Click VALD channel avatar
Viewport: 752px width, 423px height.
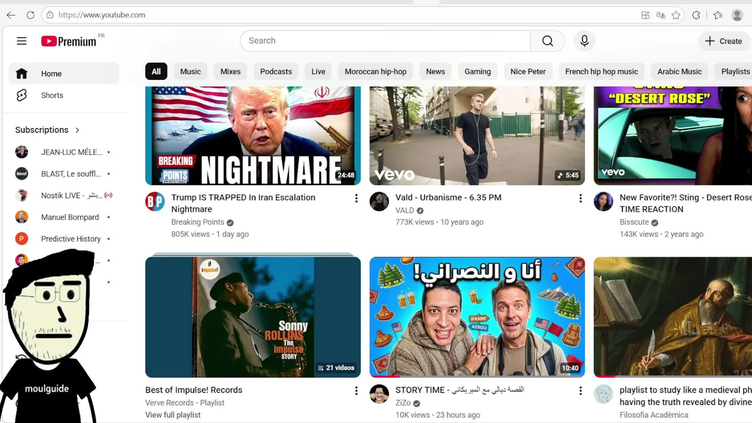pyautogui.click(x=380, y=202)
